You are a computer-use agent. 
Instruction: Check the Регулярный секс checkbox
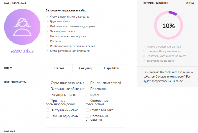[x=48, y=95]
